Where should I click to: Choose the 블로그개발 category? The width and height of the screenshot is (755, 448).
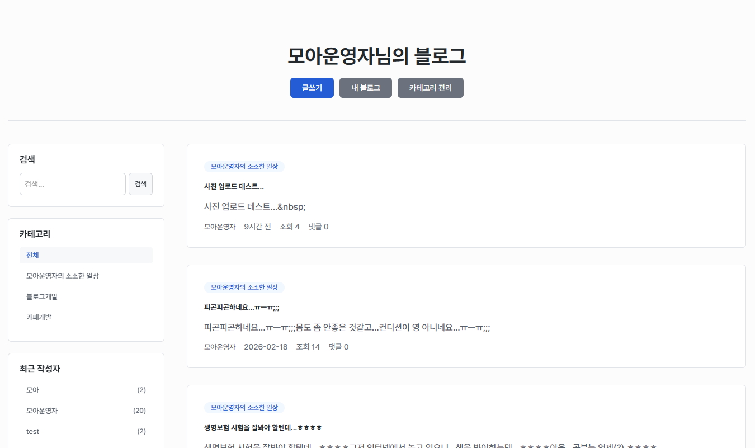[42, 296]
